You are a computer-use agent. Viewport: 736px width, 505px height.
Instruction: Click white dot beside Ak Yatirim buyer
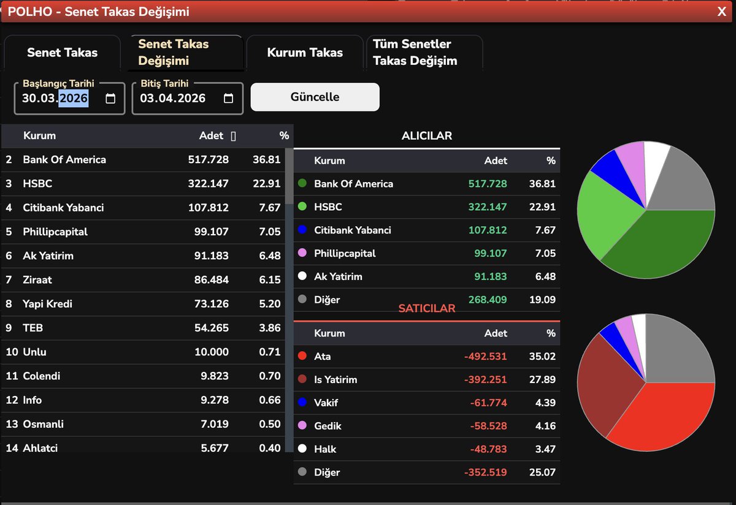pos(302,276)
